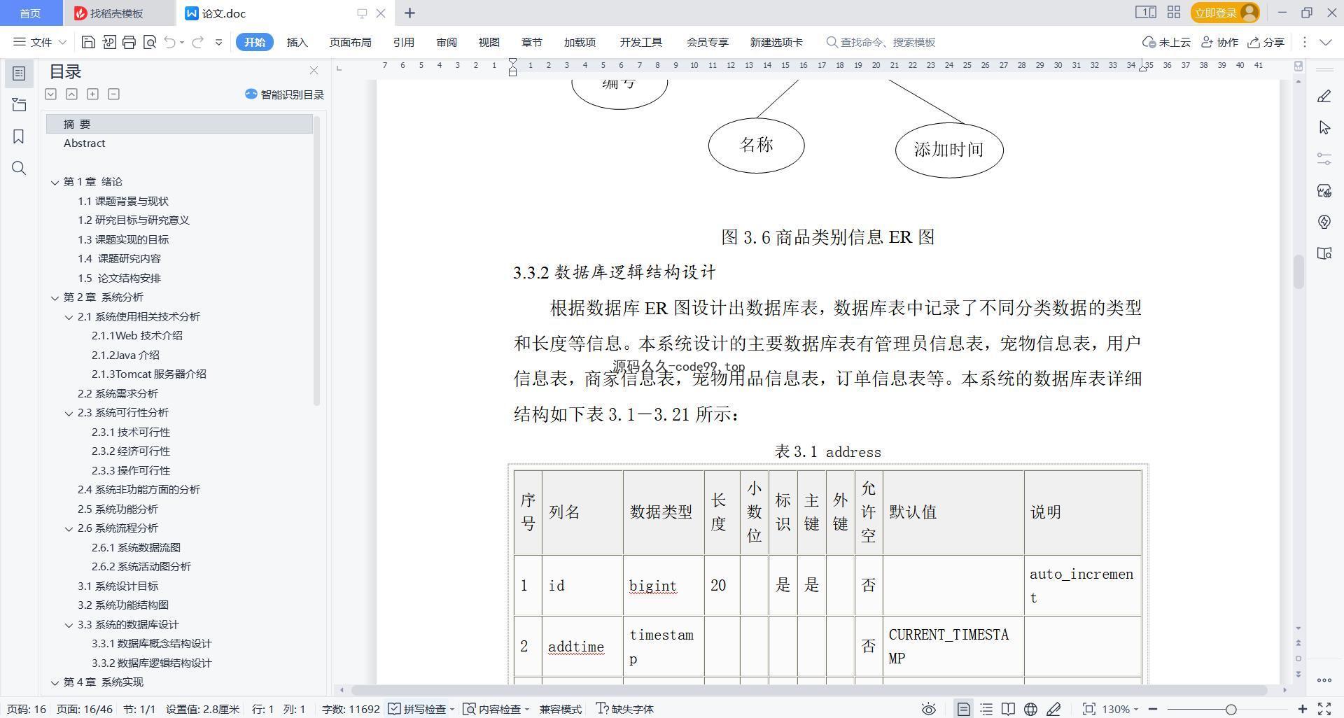
Task: Collapse 第 2 章 系统分析 tree node
Action: coord(55,297)
